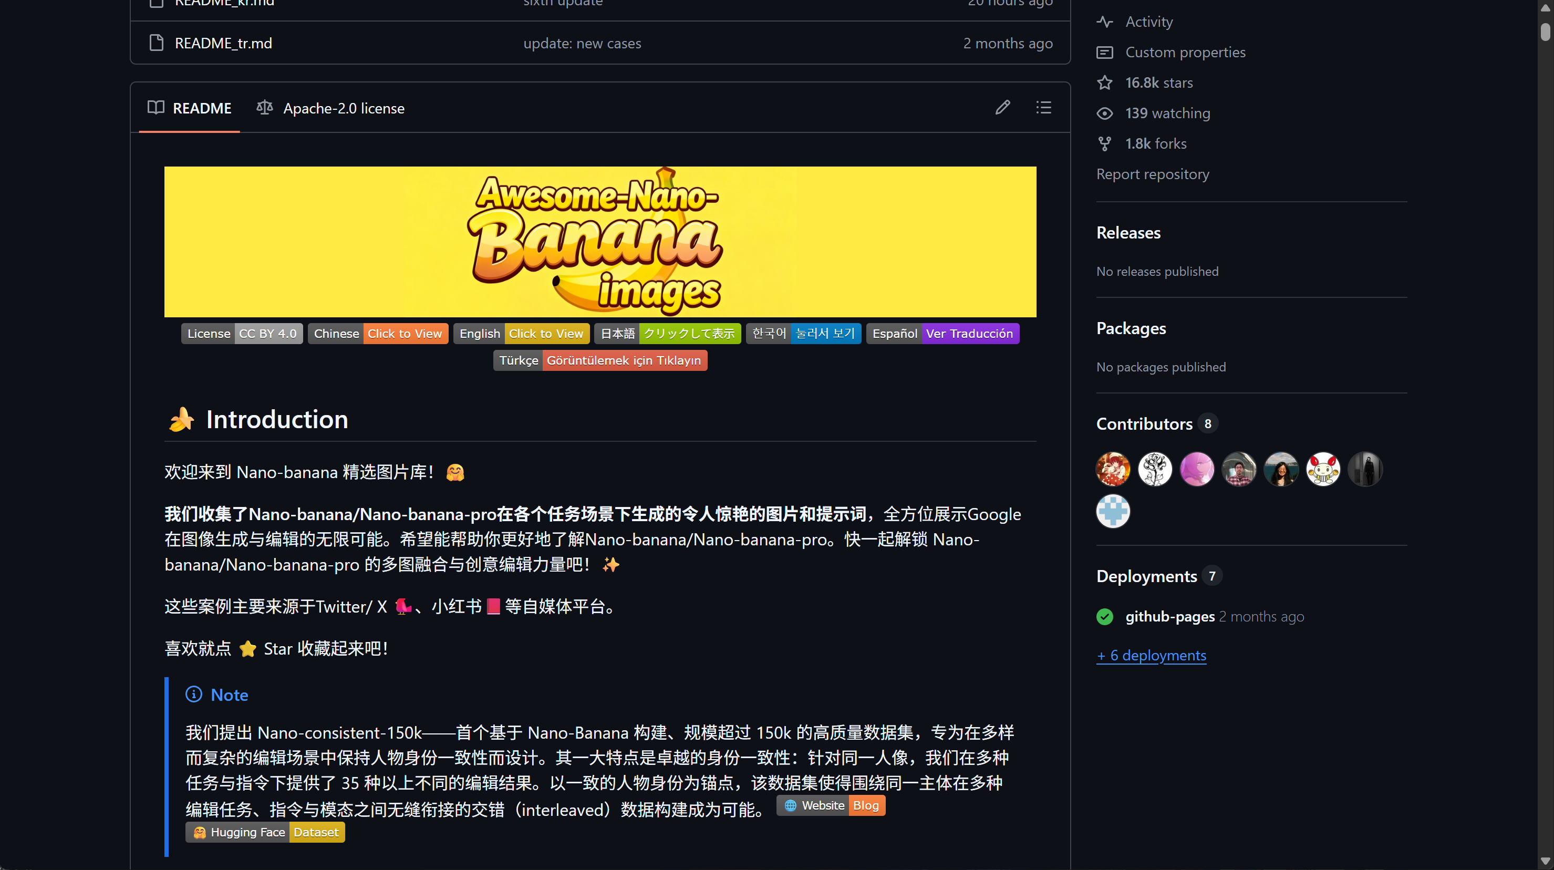Click the 'No releases published' text
Screen dimensions: 1554x870
[1157, 272]
